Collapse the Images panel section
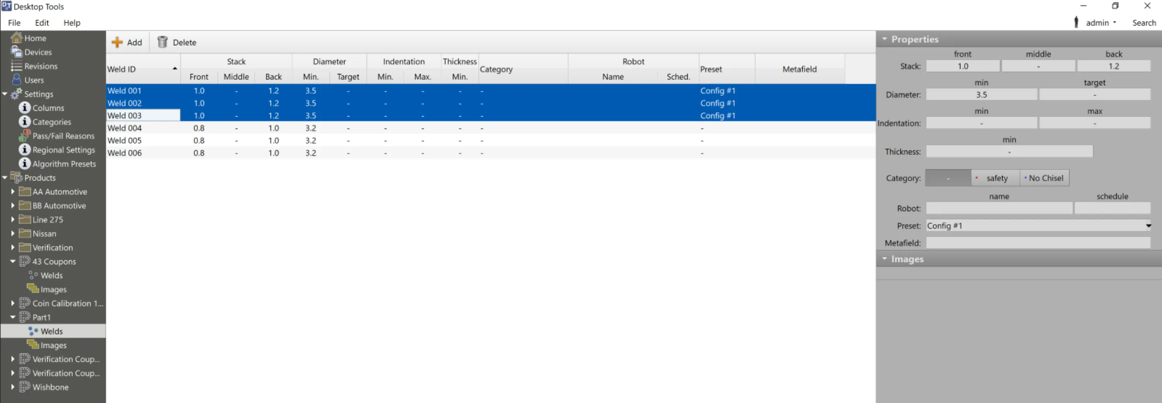The width and height of the screenshot is (1162, 403). [884, 259]
